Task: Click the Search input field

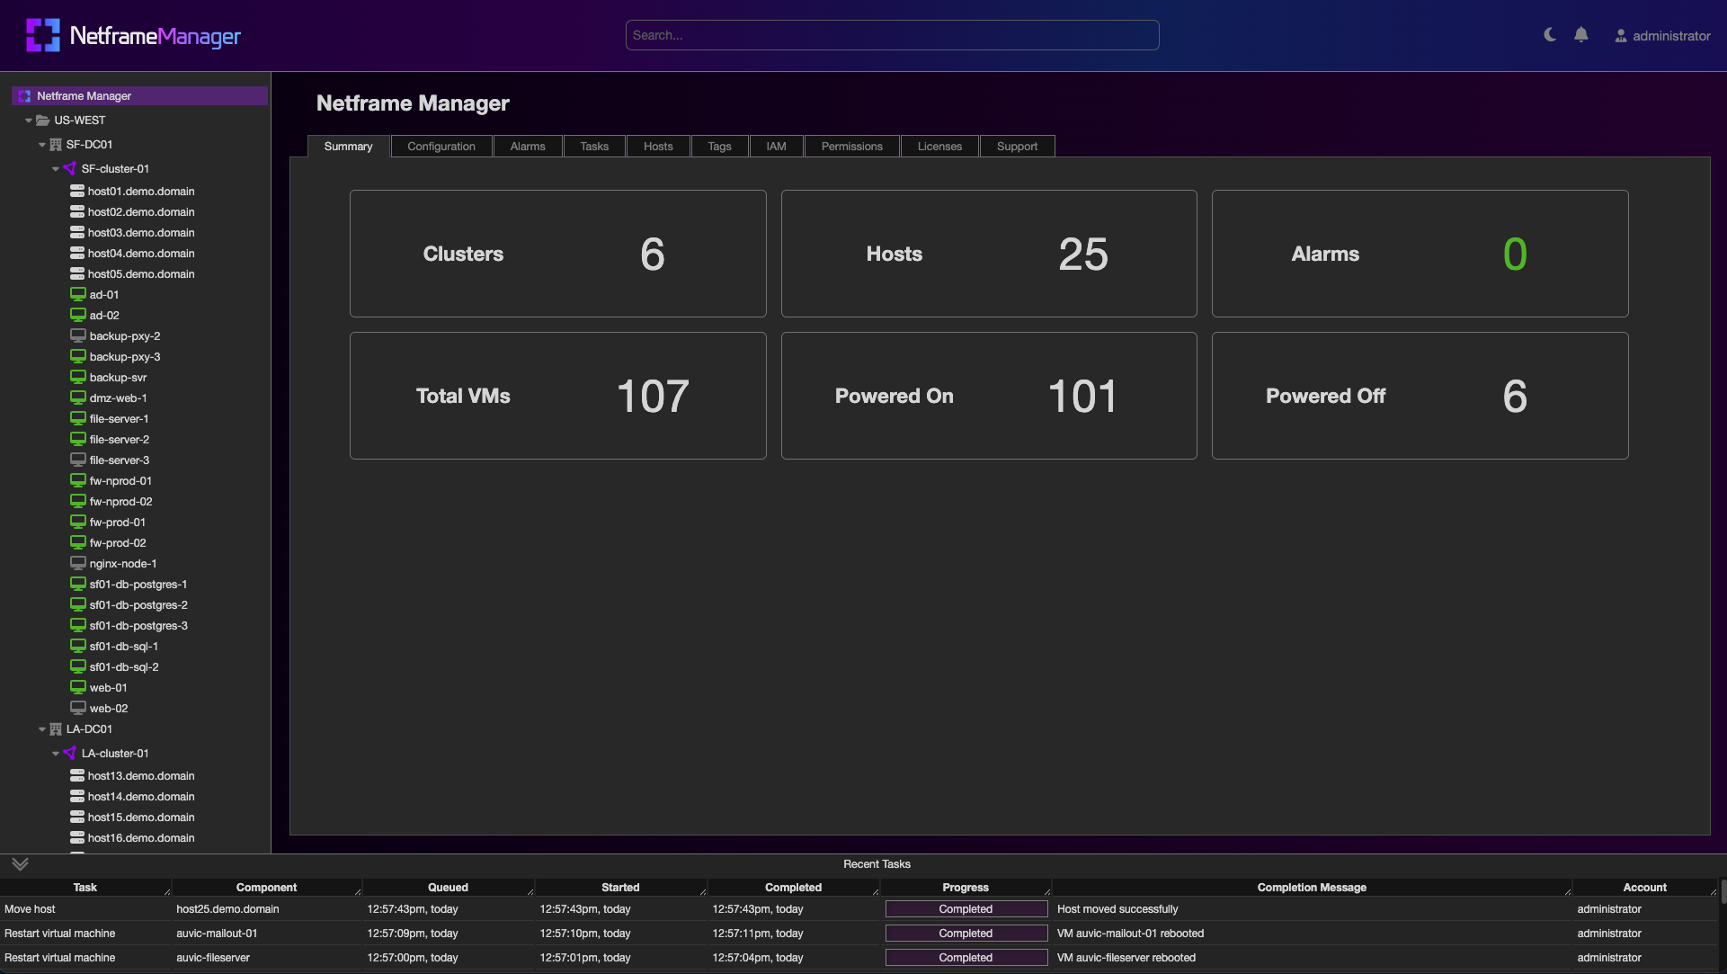Action: click(892, 35)
